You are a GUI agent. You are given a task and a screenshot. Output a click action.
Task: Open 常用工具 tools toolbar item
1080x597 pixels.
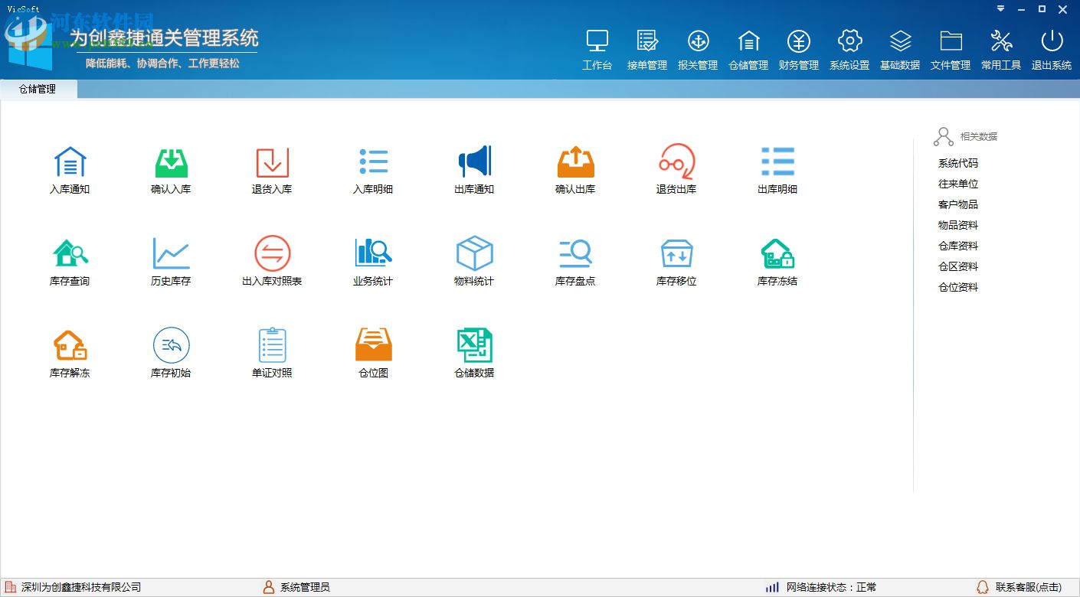(x=1001, y=50)
